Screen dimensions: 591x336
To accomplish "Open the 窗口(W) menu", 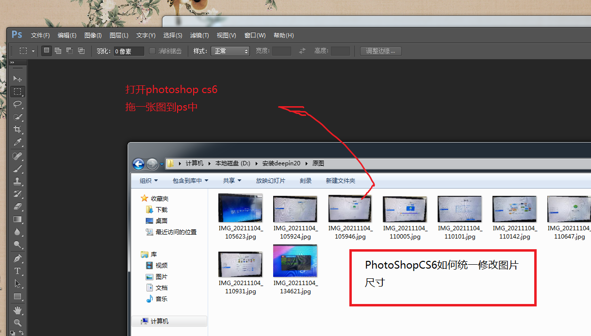I will click(255, 35).
